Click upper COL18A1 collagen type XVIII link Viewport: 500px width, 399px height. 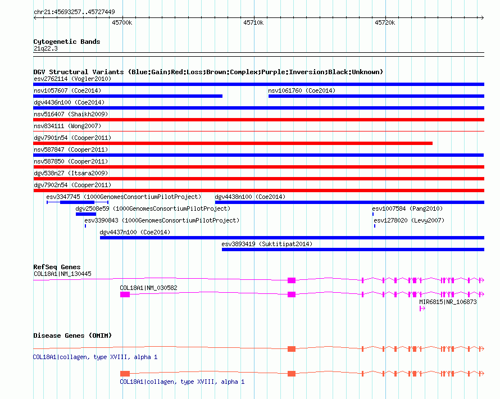[x=95, y=357]
